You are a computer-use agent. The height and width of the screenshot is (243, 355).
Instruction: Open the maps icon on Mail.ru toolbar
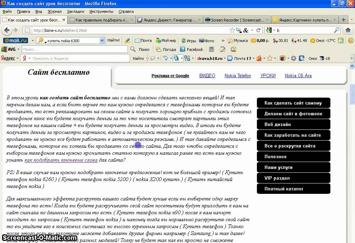[341, 40]
